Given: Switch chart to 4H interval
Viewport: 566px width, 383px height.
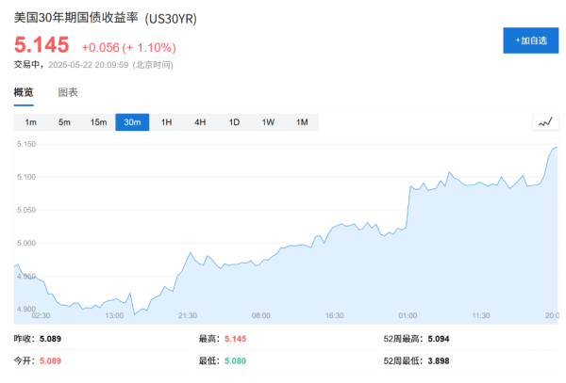Looking at the screenshot, I should click(200, 122).
